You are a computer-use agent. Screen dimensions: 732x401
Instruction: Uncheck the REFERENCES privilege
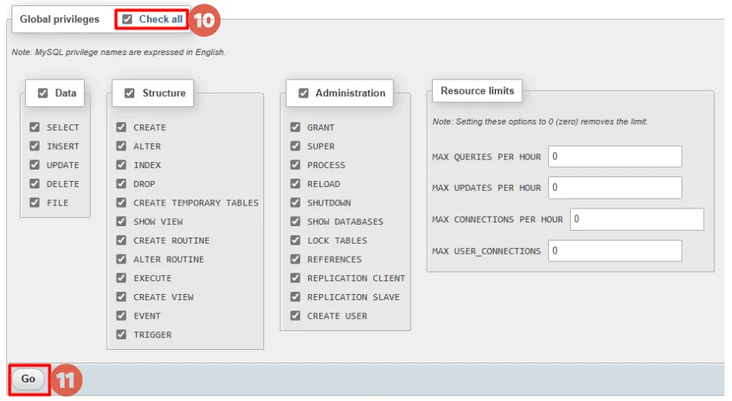[295, 259]
